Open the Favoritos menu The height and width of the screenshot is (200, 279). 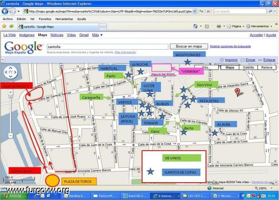(x=45, y=19)
